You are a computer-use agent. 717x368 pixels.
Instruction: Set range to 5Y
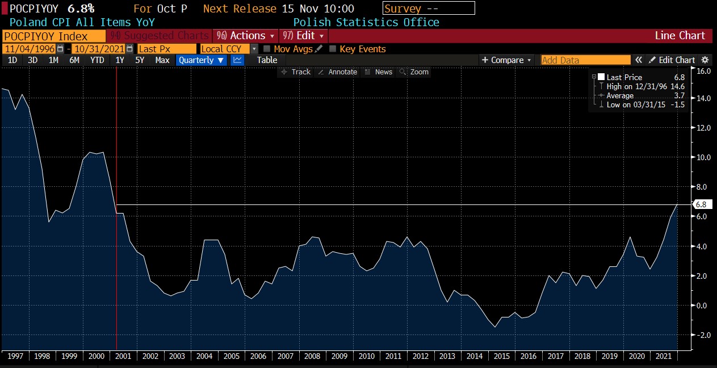(140, 60)
